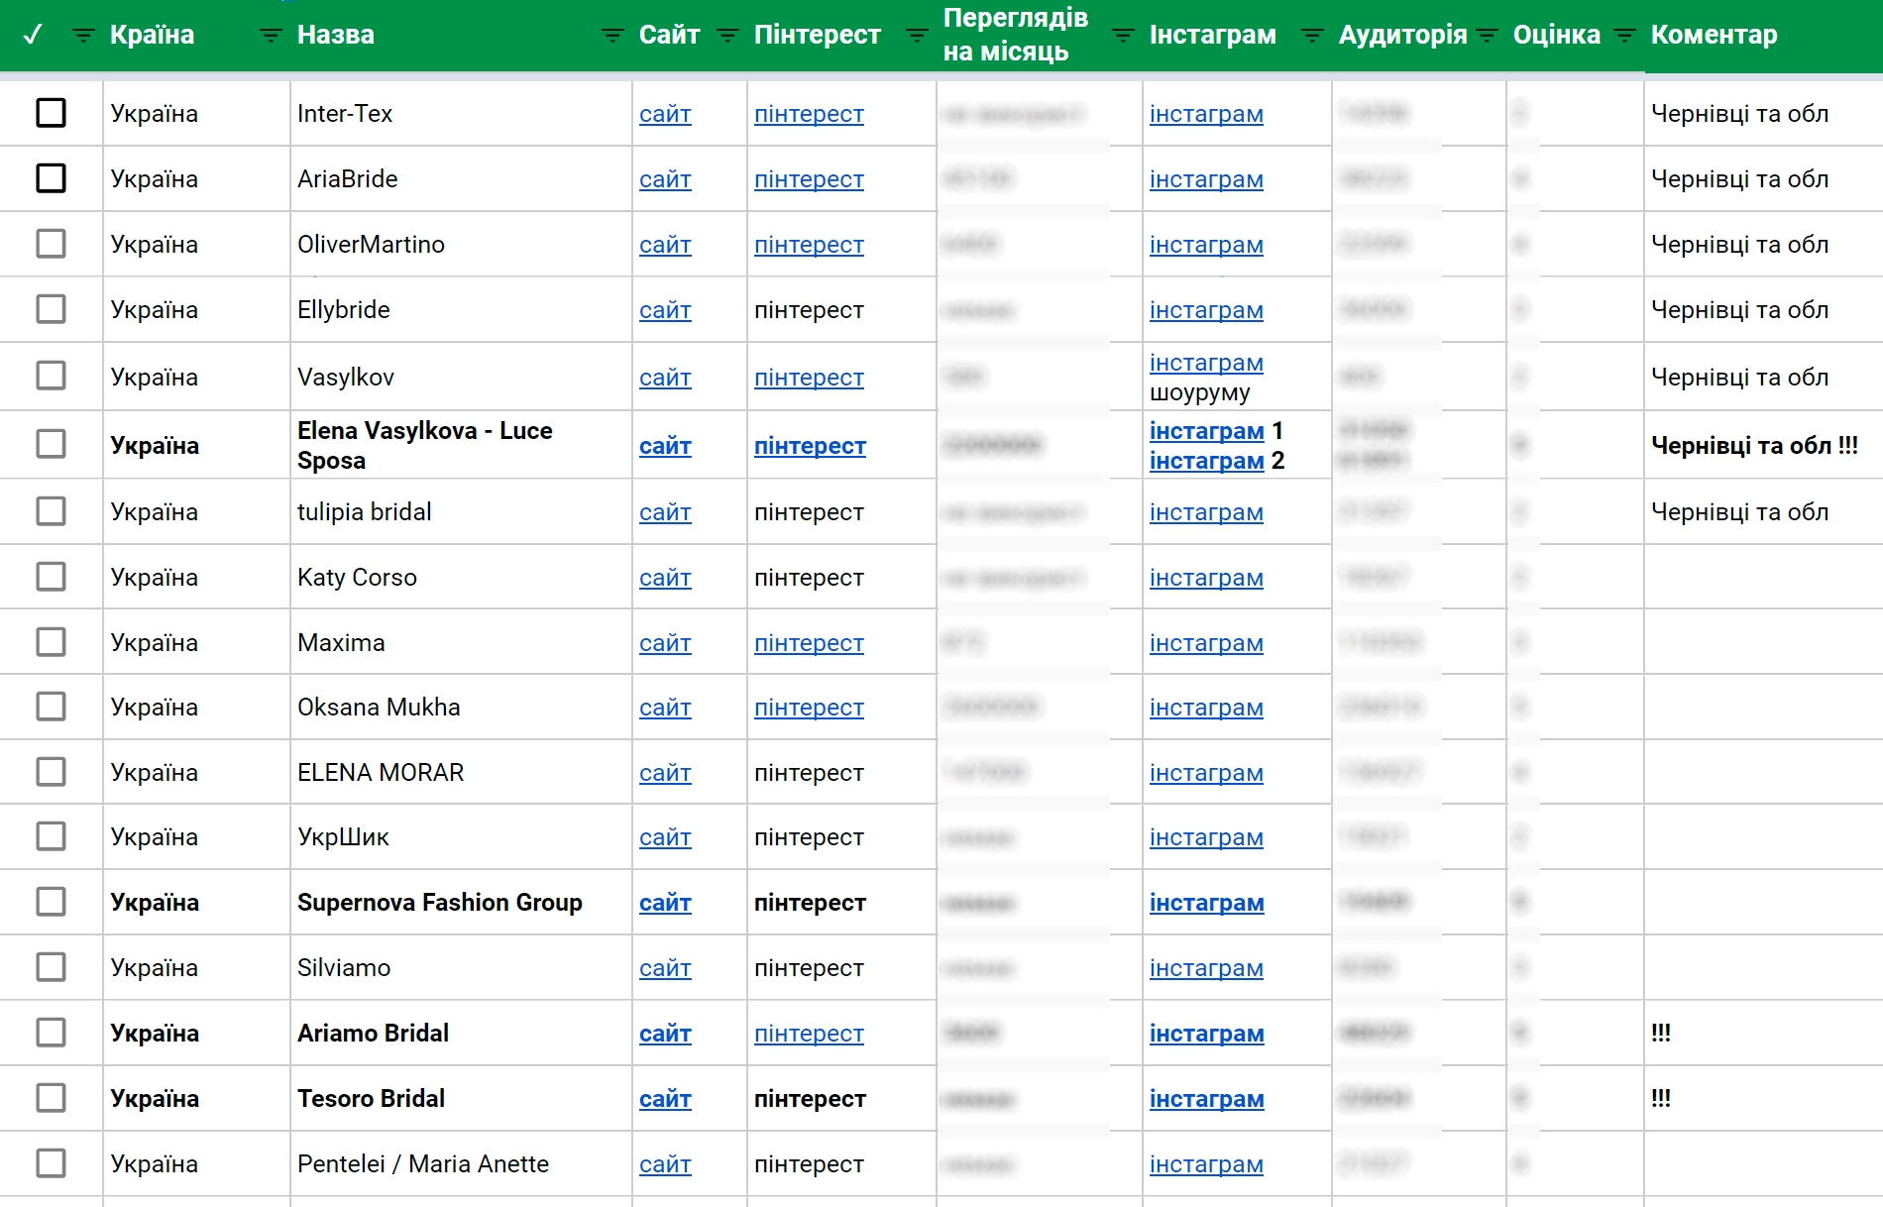Open сайт link for ELENA MORAR
Viewport: 1883px width, 1207px height.
coord(665,773)
